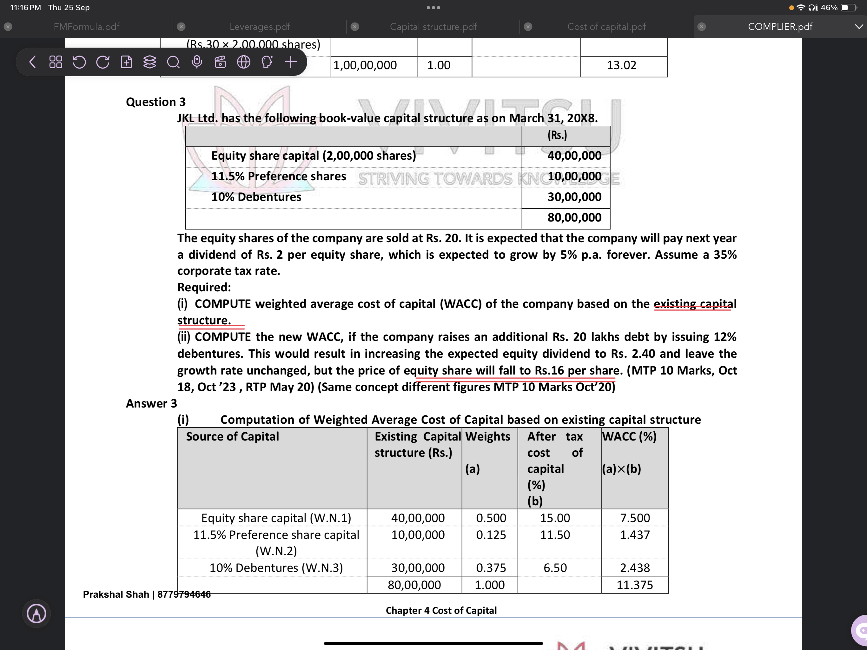Open the globe web browser icon
Screen dimensions: 867x650
244,62
